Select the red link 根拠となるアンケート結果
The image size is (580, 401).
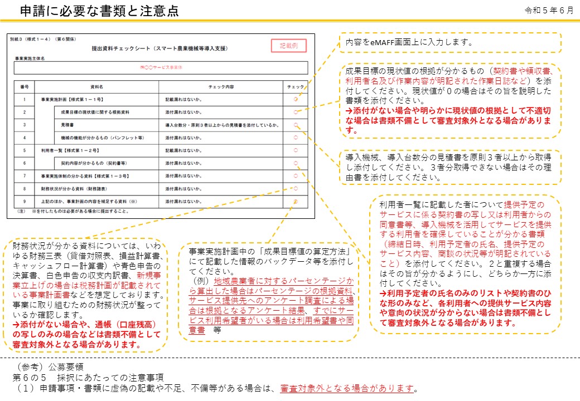[253, 309]
